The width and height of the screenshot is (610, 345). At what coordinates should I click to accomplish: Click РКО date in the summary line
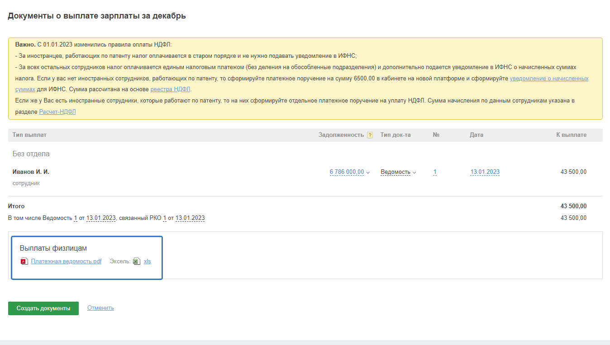pyautogui.click(x=190, y=218)
